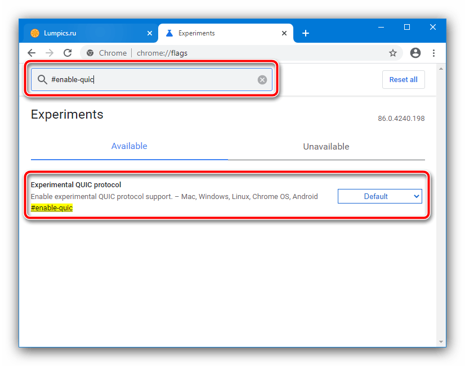
Task: Click the browser back arrow
Action: (32, 53)
